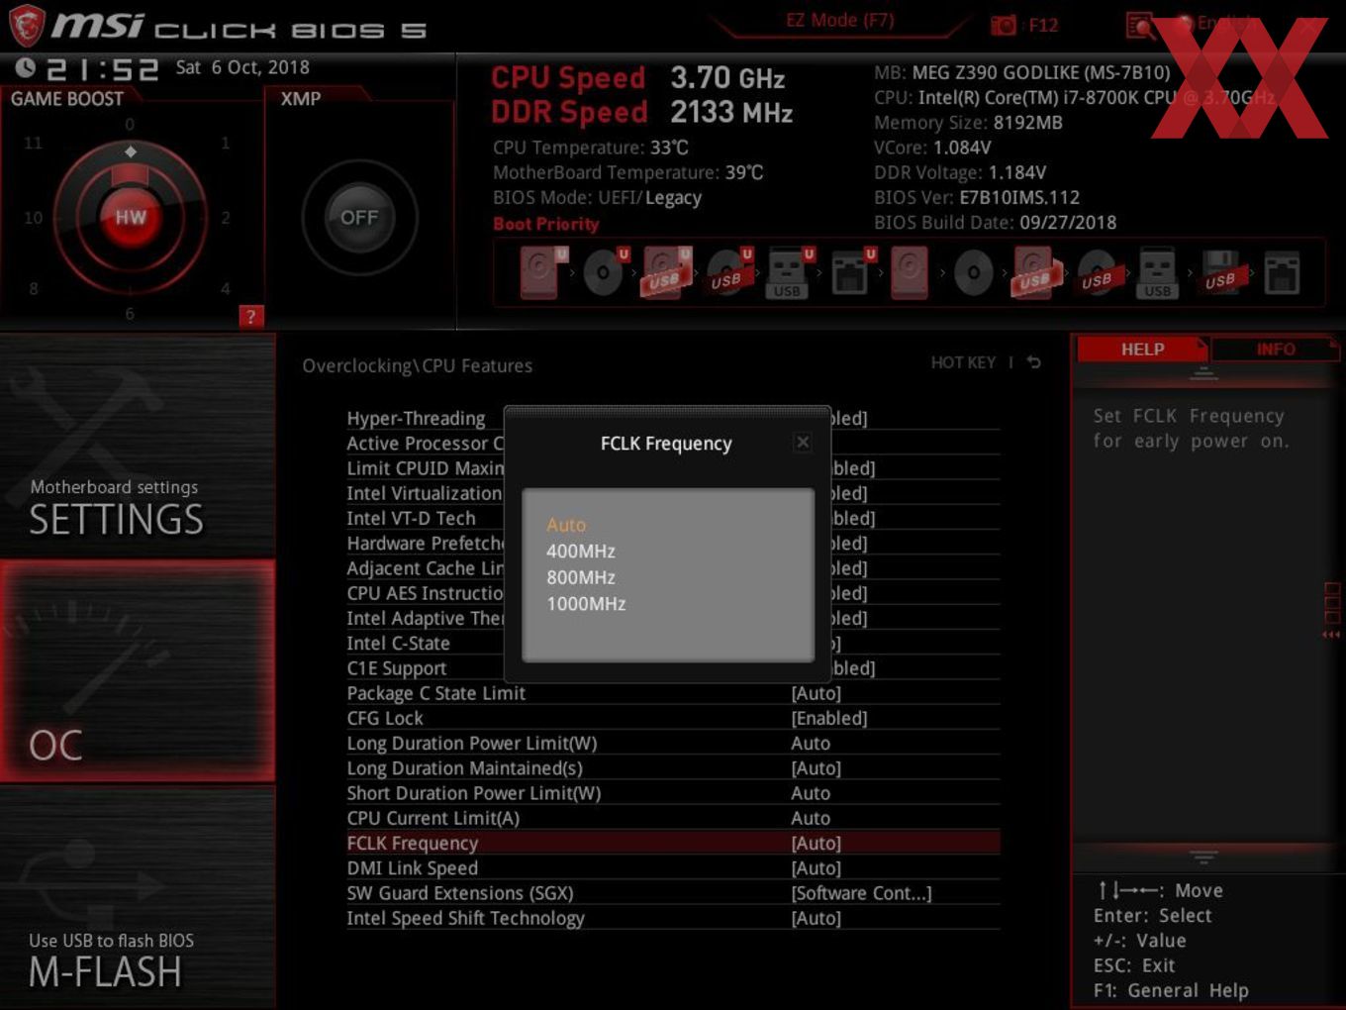Open Long Duration Maintained(s) [Auto] value
The width and height of the screenshot is (1346, 1010).
[x=817, y=768]
